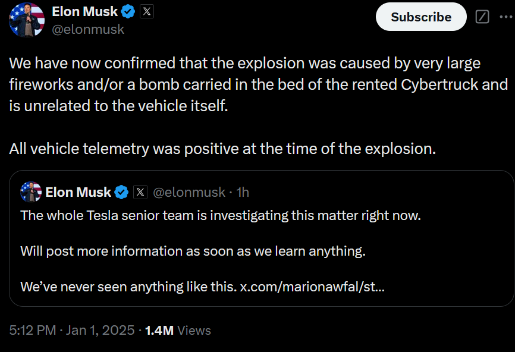
Task: Open the three-dot more options menu
Action: pos(506,17)
